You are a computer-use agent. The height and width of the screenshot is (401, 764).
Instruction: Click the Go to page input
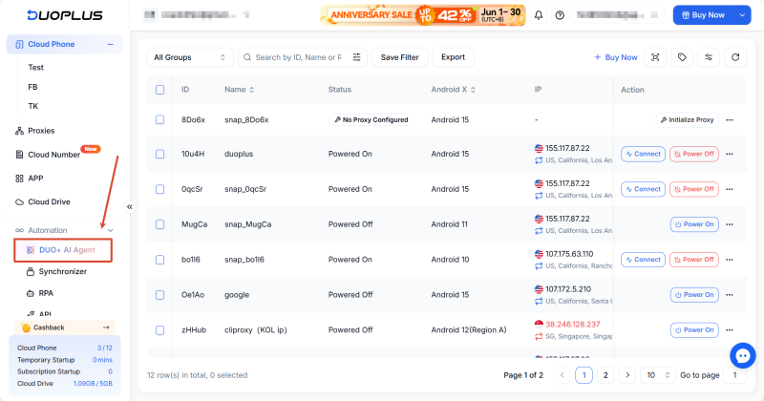click(x=734, y=375)
